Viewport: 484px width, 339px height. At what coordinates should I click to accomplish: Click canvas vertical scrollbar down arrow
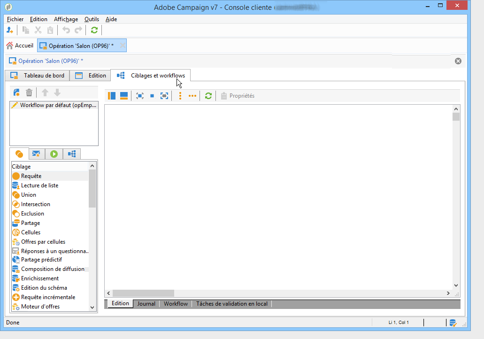click(x=456, y=285)
